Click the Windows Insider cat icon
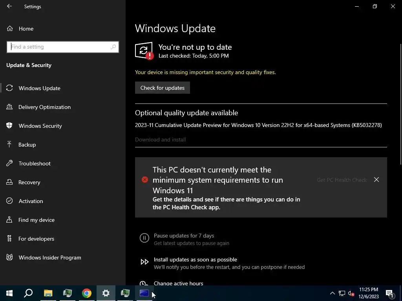This screenshot has height=301, width=402. click(x=9, y=257)
